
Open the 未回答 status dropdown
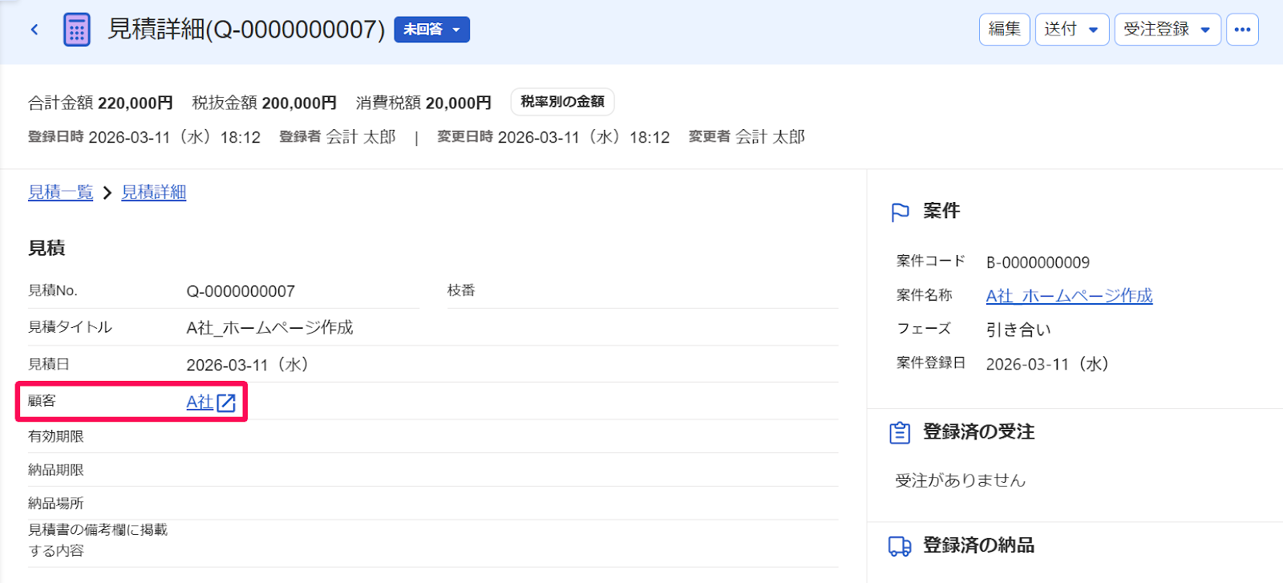[x=432, y=30]
